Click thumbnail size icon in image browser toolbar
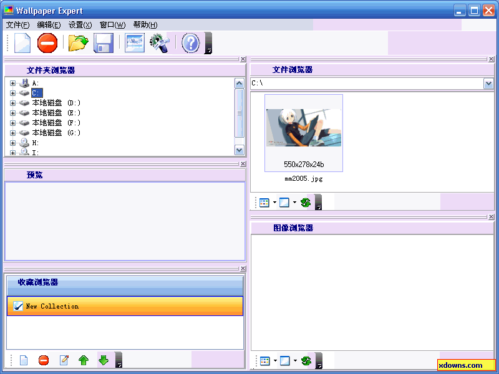 click(x=285, y=361)
